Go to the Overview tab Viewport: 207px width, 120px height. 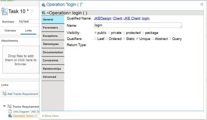tap(10, 30)
